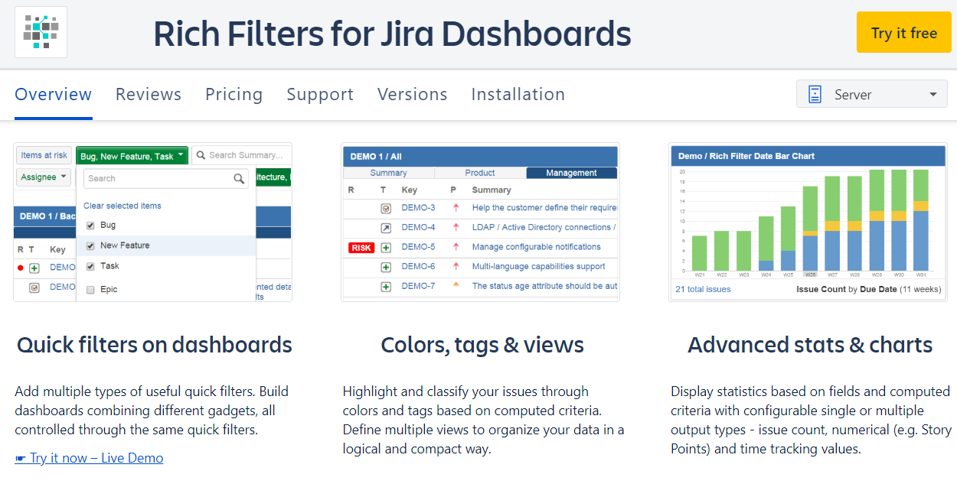This screenshot has height=484, width=957.
Task: Check the Epic checkbox
Action: click(90, 290)
